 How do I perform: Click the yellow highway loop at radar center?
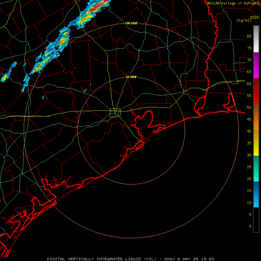tap(115, 113)
